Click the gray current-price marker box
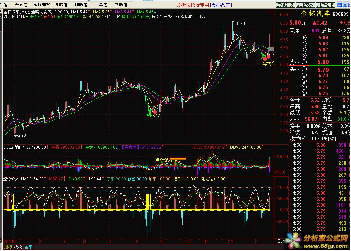The image size is (351, 251). coord(271,49)
